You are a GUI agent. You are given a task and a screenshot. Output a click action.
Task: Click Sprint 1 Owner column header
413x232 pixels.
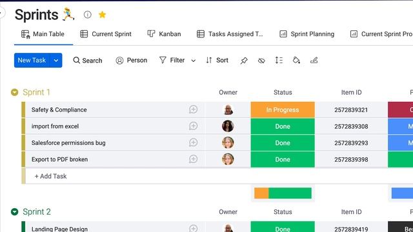coord(228,92)
